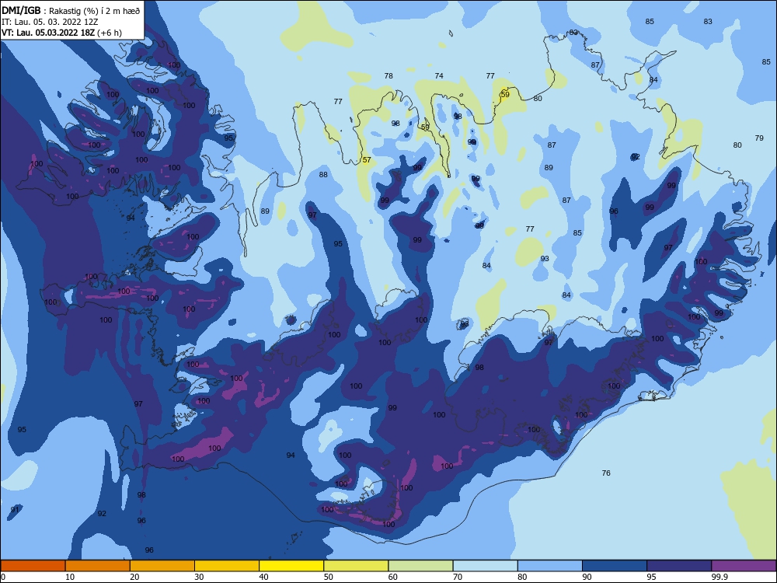Click the title text 'DMI/IGB : Rakastig (%) í 2 m hæð'

71,11
